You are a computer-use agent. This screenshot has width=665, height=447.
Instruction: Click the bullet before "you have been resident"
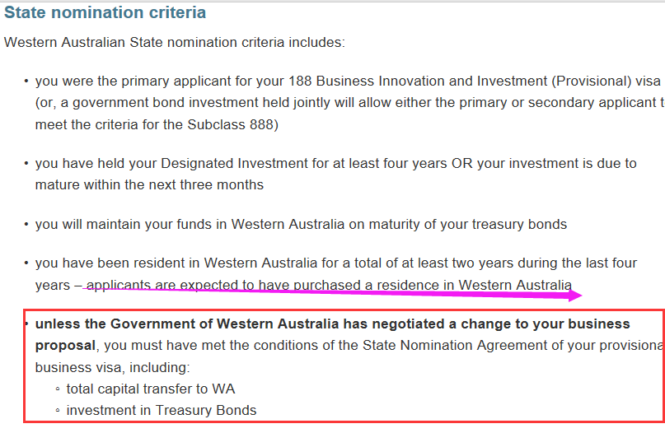(26, 263)
